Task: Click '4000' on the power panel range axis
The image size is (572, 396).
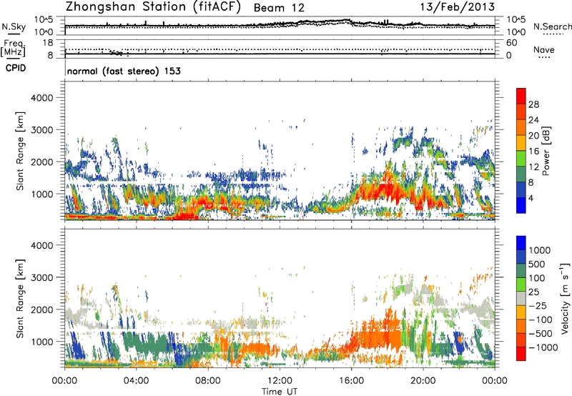Action: coord(42,98)
